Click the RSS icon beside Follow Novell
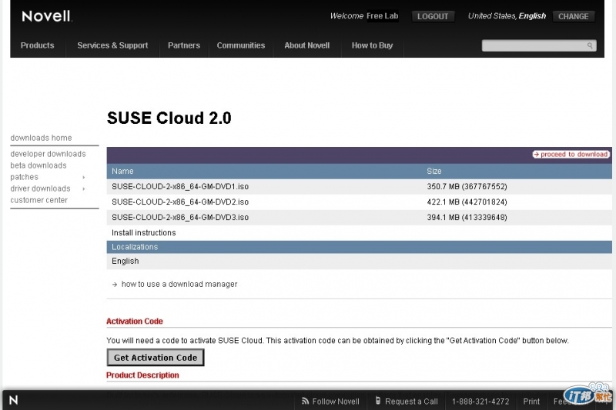 (x=305, y=401)
